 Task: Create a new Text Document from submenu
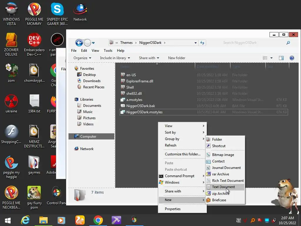click(x=225, y=187)
